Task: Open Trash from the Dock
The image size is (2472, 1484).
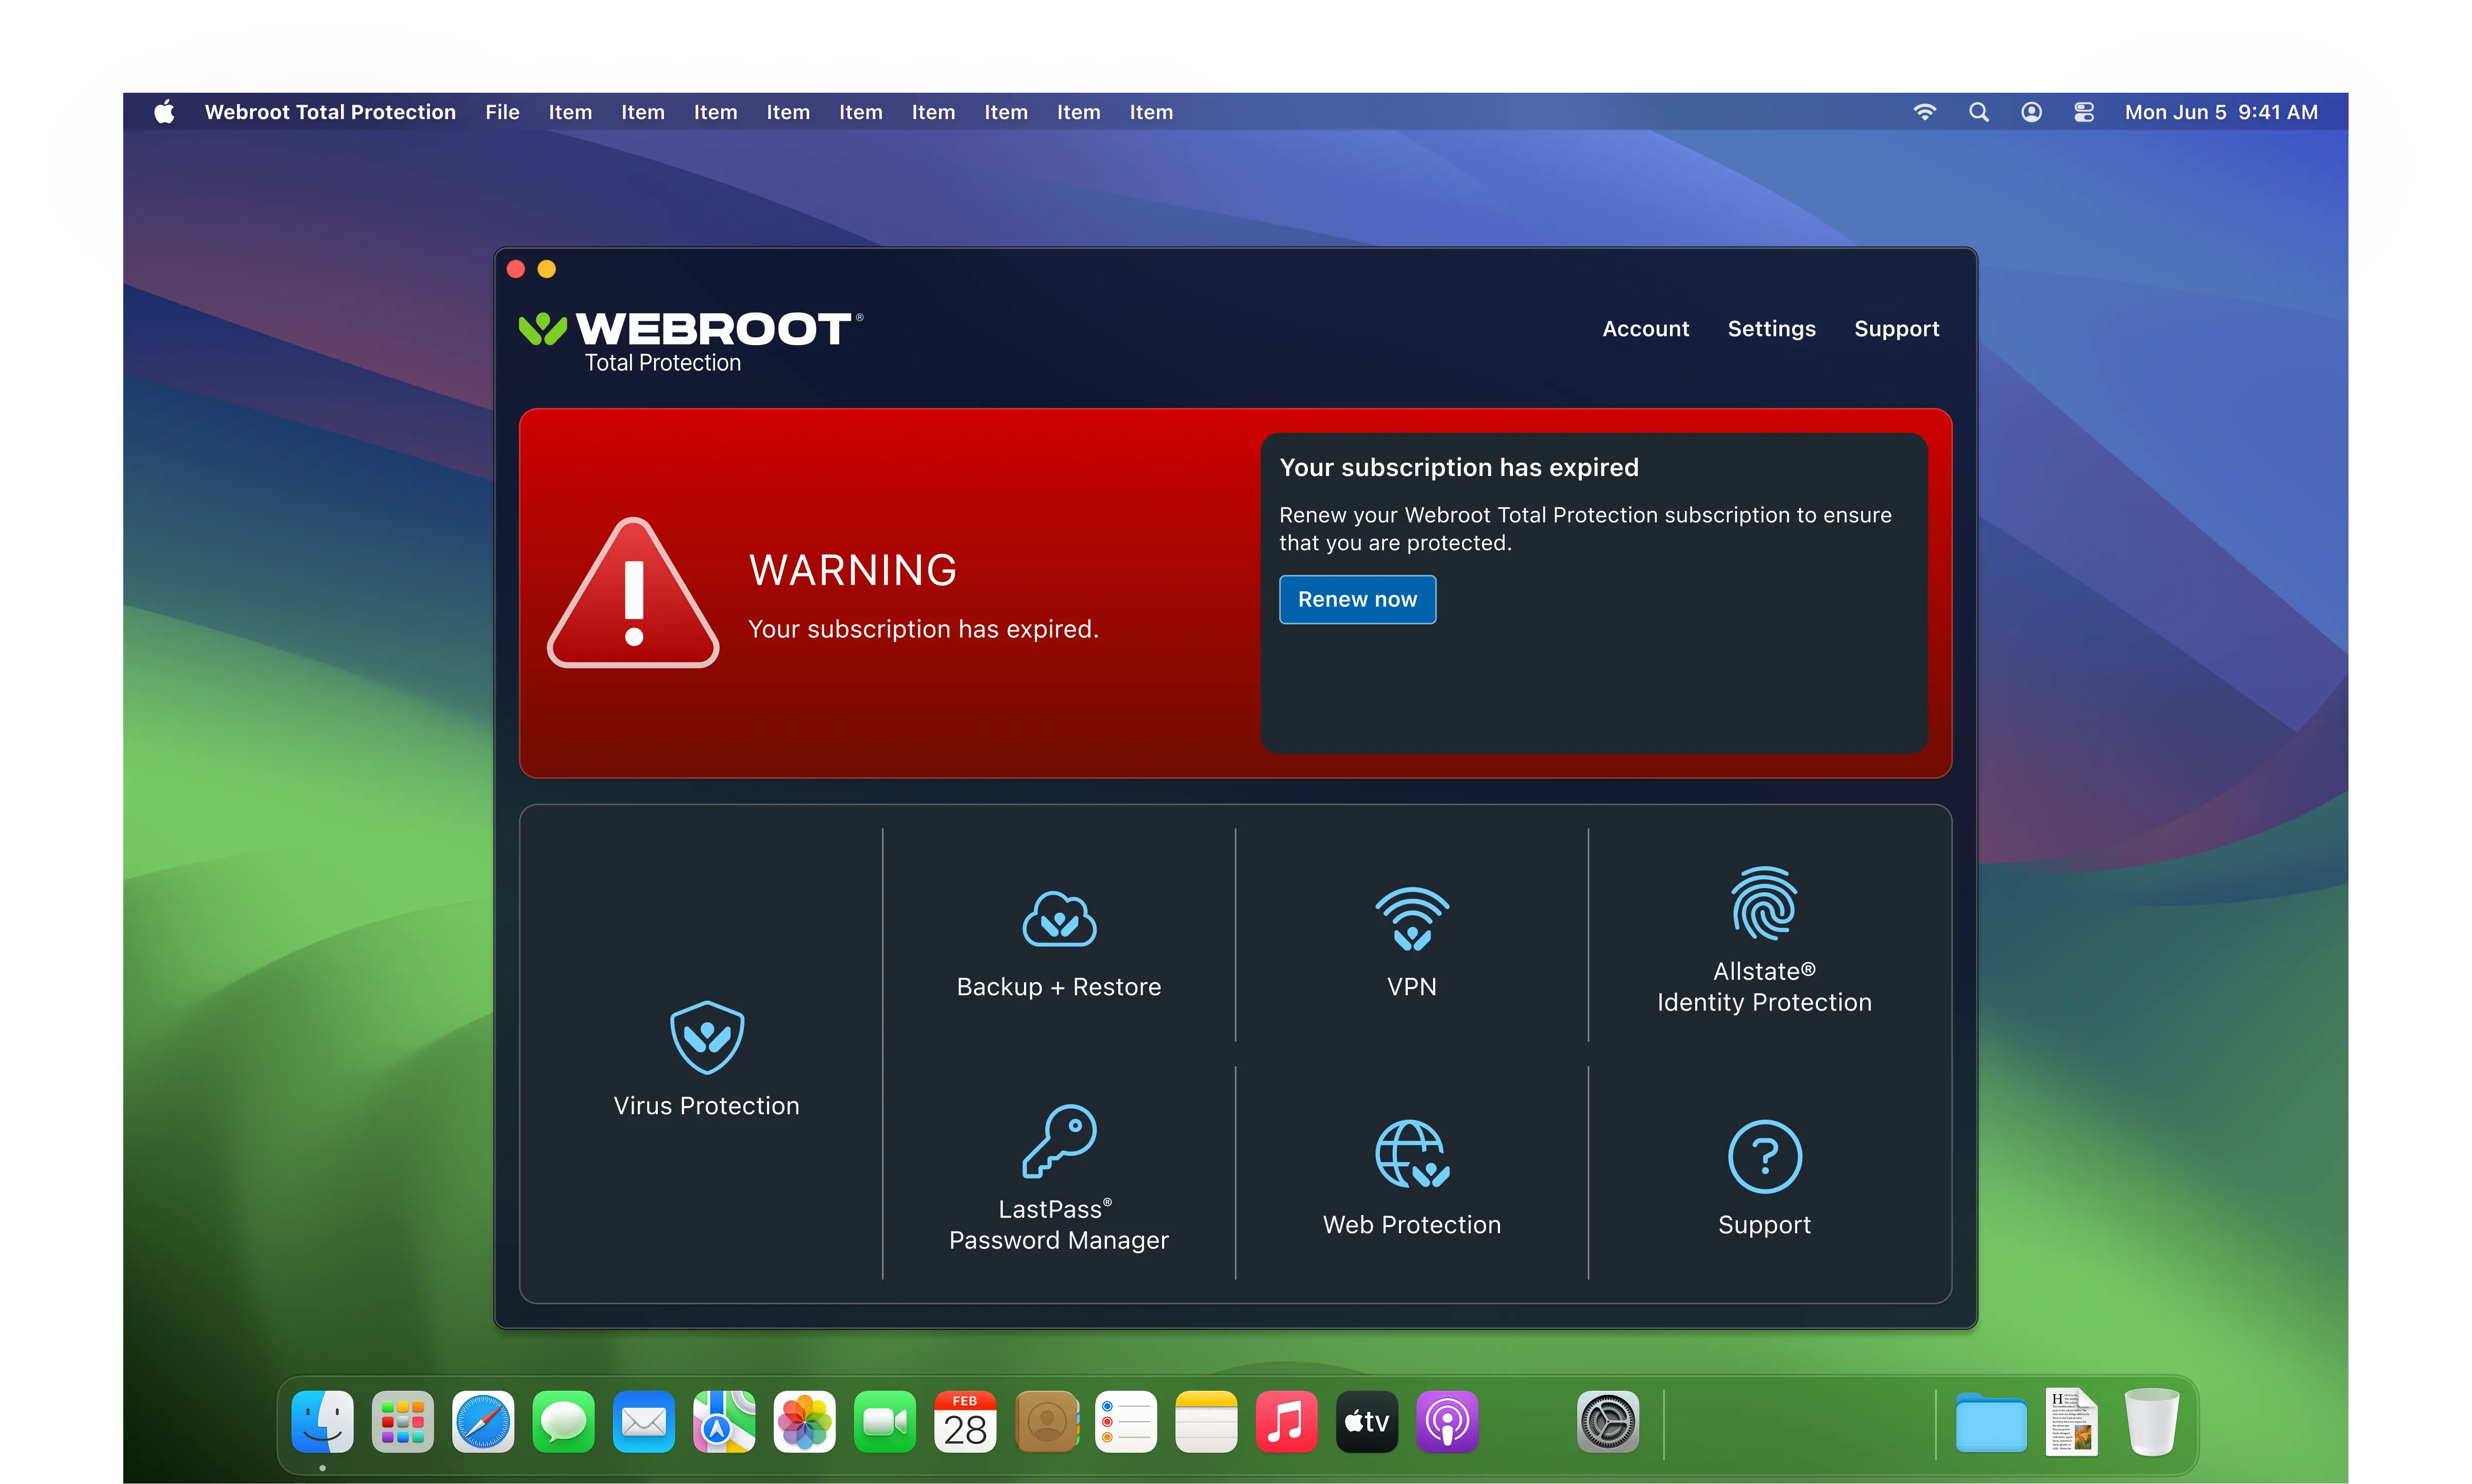Action: pos(2151,1421)
